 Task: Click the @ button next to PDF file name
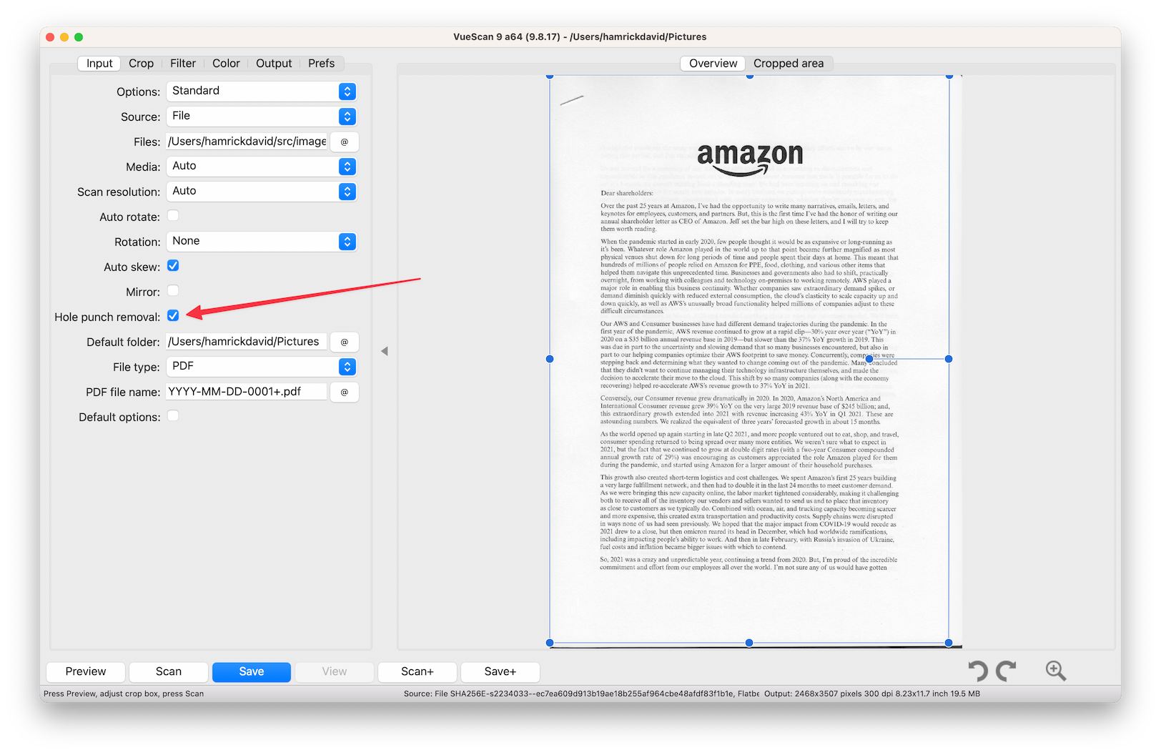[344, 392]
